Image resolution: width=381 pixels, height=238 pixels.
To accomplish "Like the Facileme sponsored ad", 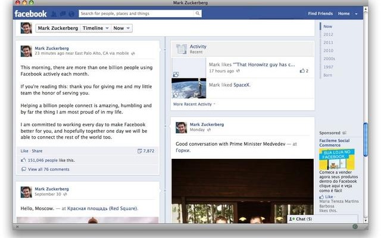I will [x=329, y=197].
